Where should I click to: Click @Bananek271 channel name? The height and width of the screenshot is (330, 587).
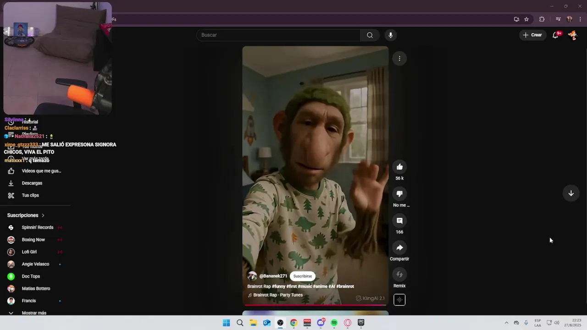click(273, 276)
